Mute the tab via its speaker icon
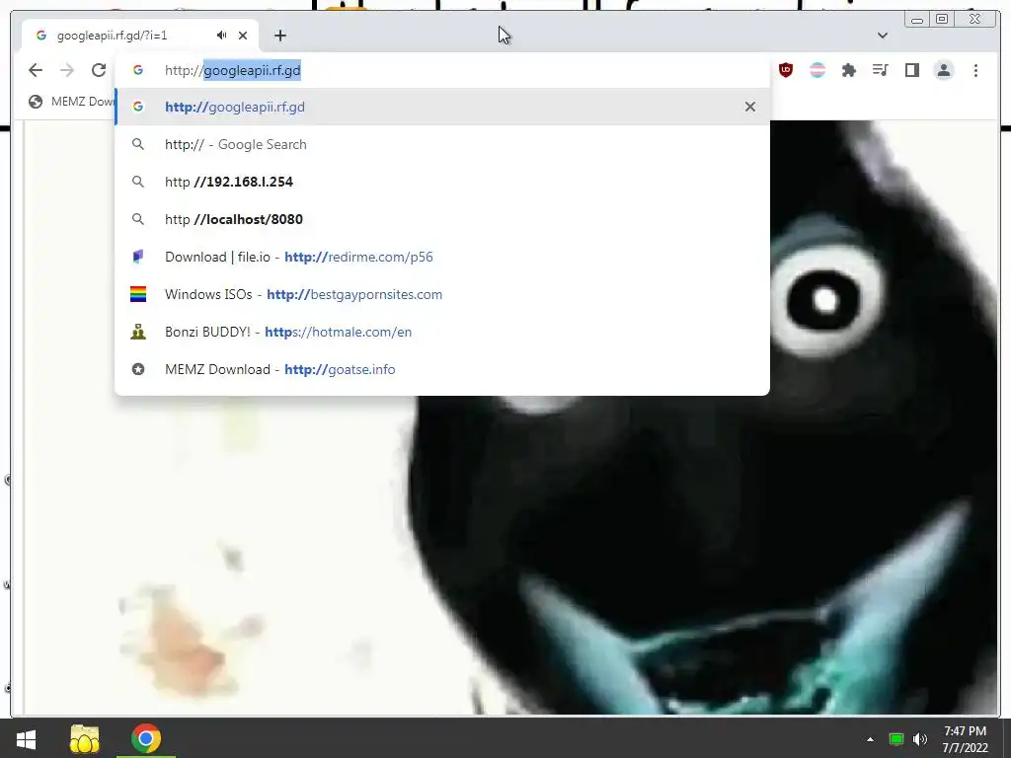This screenshot has height=758, width=1011. (222, 36)
